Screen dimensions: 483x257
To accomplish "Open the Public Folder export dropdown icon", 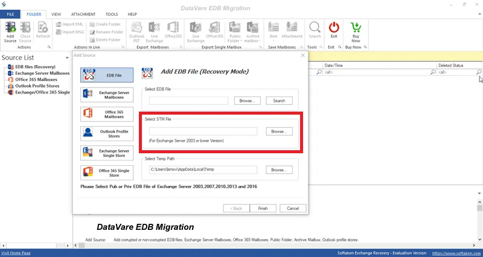I will 235,32.
